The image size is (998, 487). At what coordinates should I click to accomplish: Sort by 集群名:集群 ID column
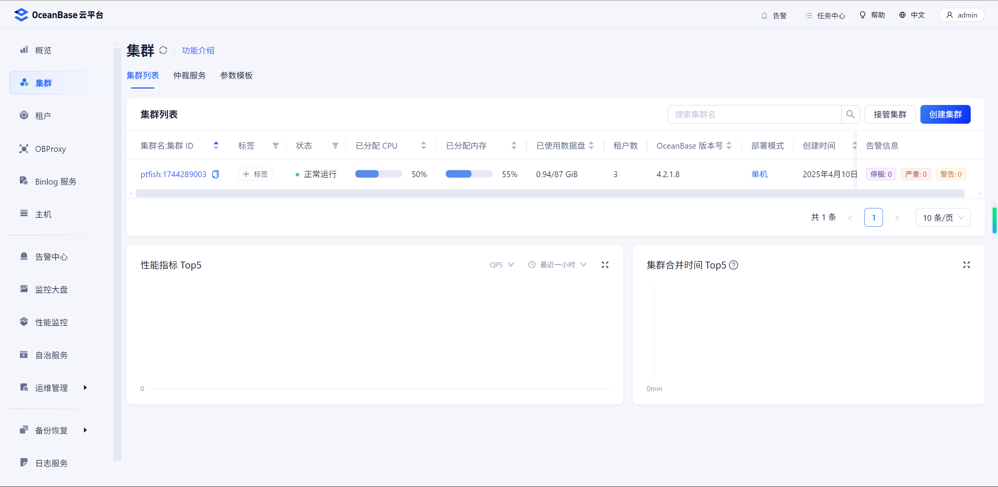pos(216,146)
